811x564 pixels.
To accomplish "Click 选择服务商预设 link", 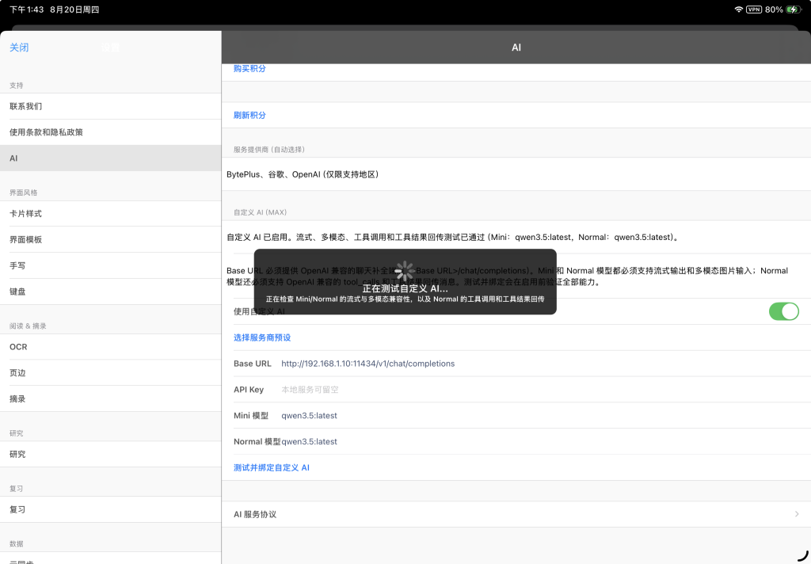I will [262, 337].
